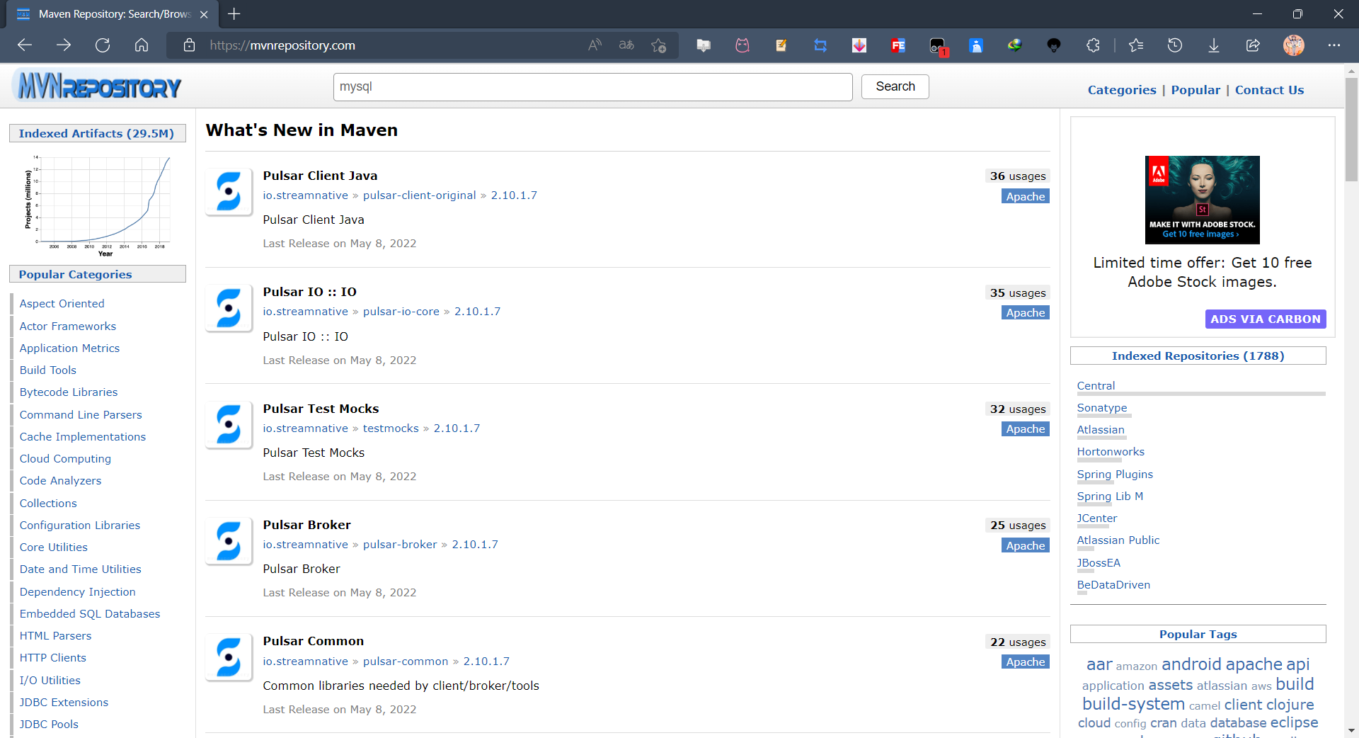Click the build-system popular tag
Viewport: 1359px width, 738px height.
[1133, 704]
